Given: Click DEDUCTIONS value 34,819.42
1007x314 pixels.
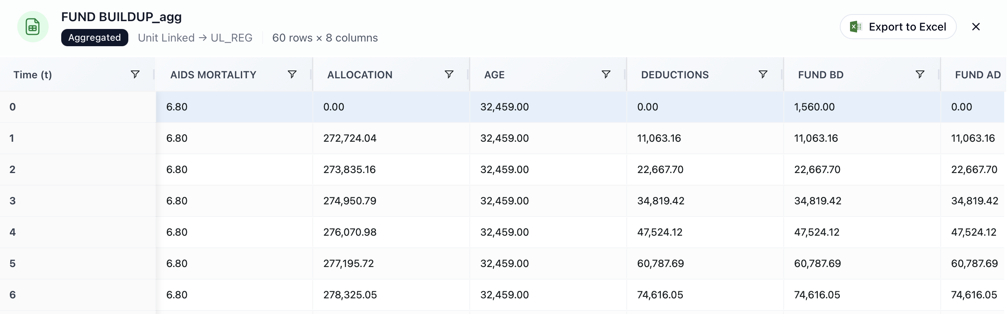Looking at the screenshot, I should click(x=660, y=201).
